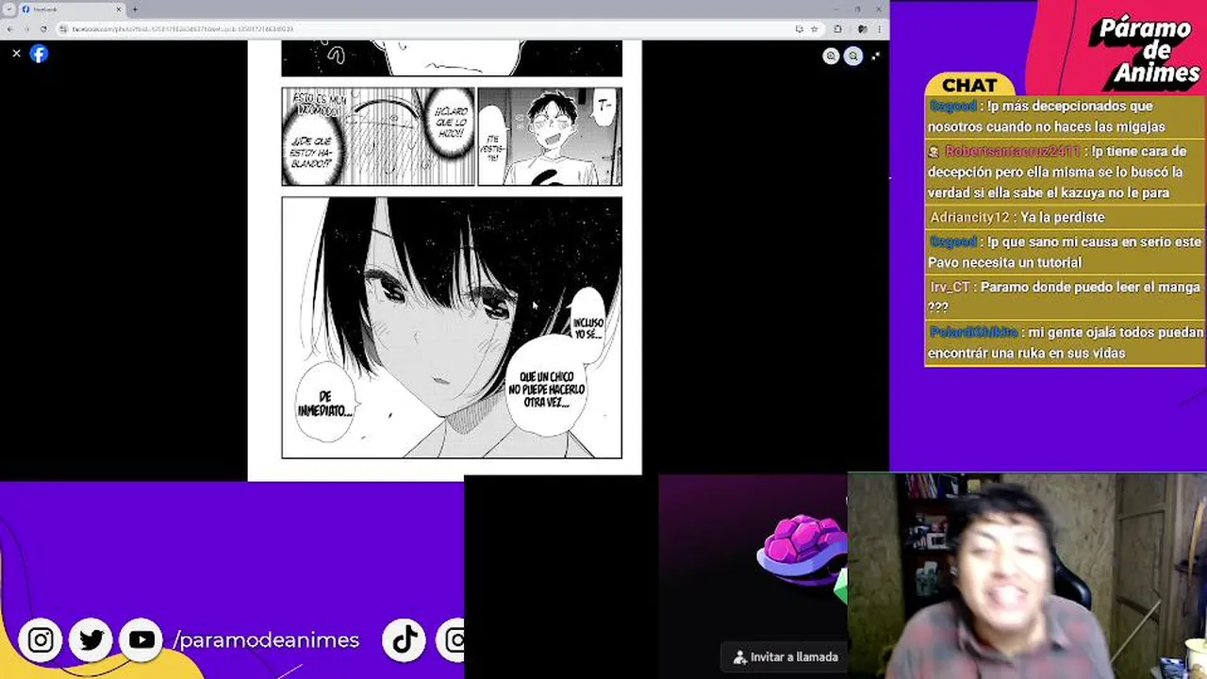Click the Facebook logo icon
Viewport: 1207px width, 679px height.
[x=39, y=54]
